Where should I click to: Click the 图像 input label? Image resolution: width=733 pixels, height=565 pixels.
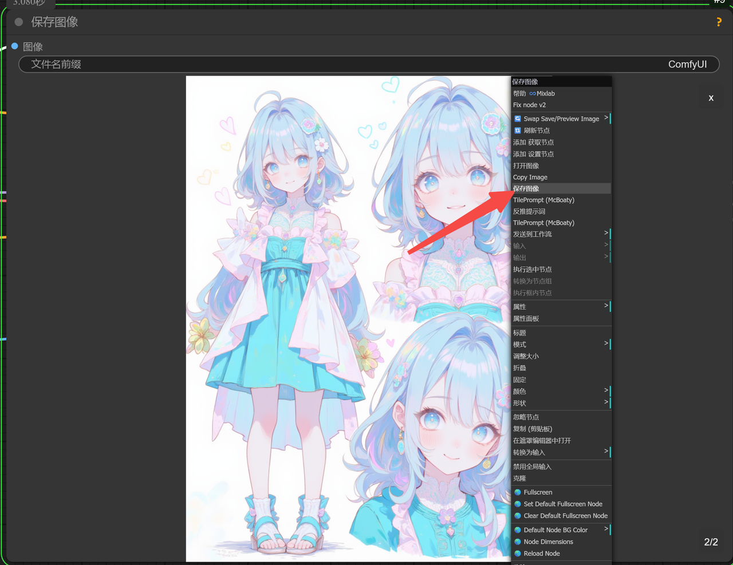coord(33,46)
